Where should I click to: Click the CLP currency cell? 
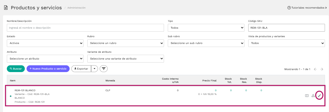coord(108,90)
